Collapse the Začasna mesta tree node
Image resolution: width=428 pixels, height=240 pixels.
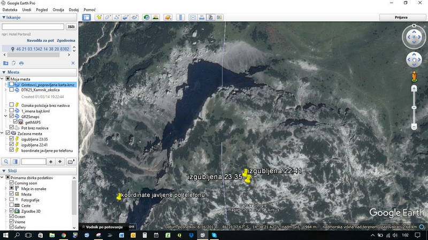pyautogui.click(x=2, y=133)
